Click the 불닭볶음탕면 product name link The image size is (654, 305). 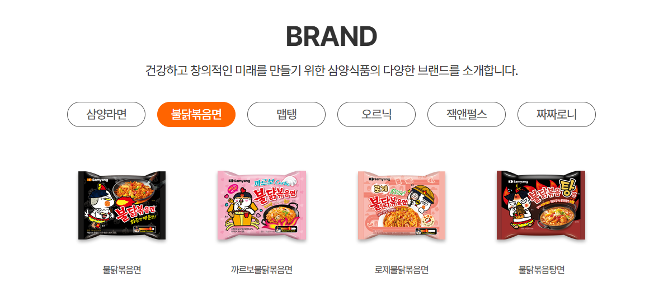(541, 270)
